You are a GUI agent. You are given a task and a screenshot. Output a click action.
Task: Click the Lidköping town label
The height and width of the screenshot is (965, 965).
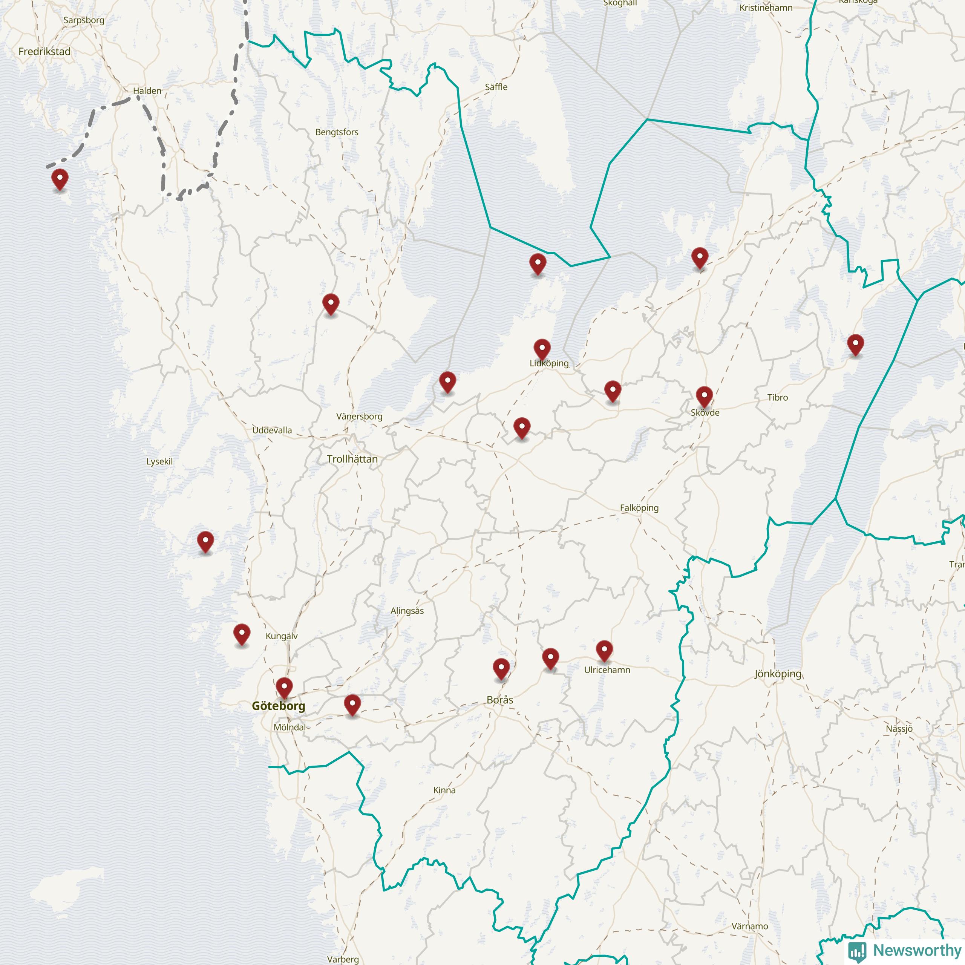click(549, 363)
